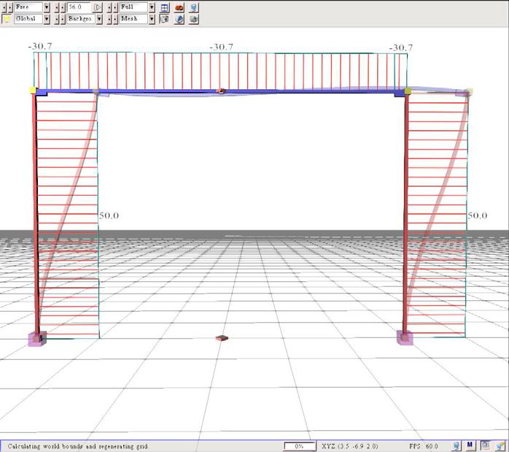Click the XYZ coordinates readout
The image size is (509, 452).
click(350, 446)
